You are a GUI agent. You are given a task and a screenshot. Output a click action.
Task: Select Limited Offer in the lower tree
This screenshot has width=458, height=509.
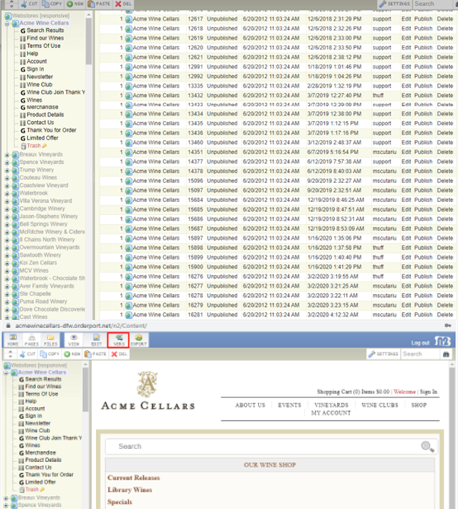40,482
